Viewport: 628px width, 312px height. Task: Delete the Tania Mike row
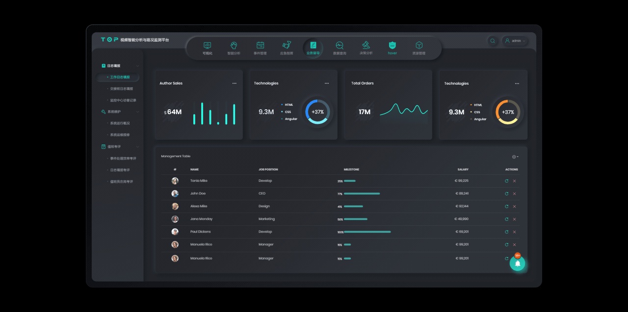click(514, 181)
